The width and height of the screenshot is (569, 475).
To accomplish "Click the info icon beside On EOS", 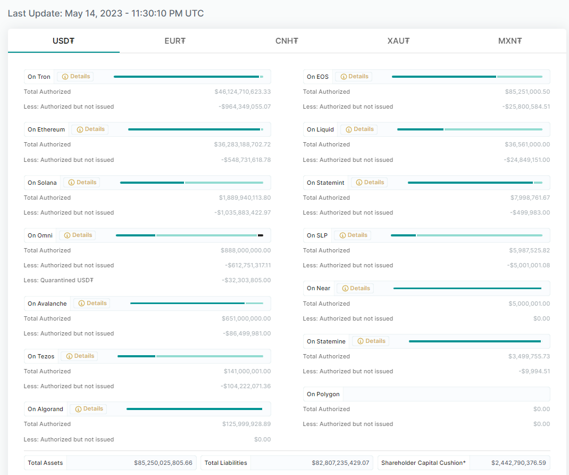I will click(x=344, y=77).
